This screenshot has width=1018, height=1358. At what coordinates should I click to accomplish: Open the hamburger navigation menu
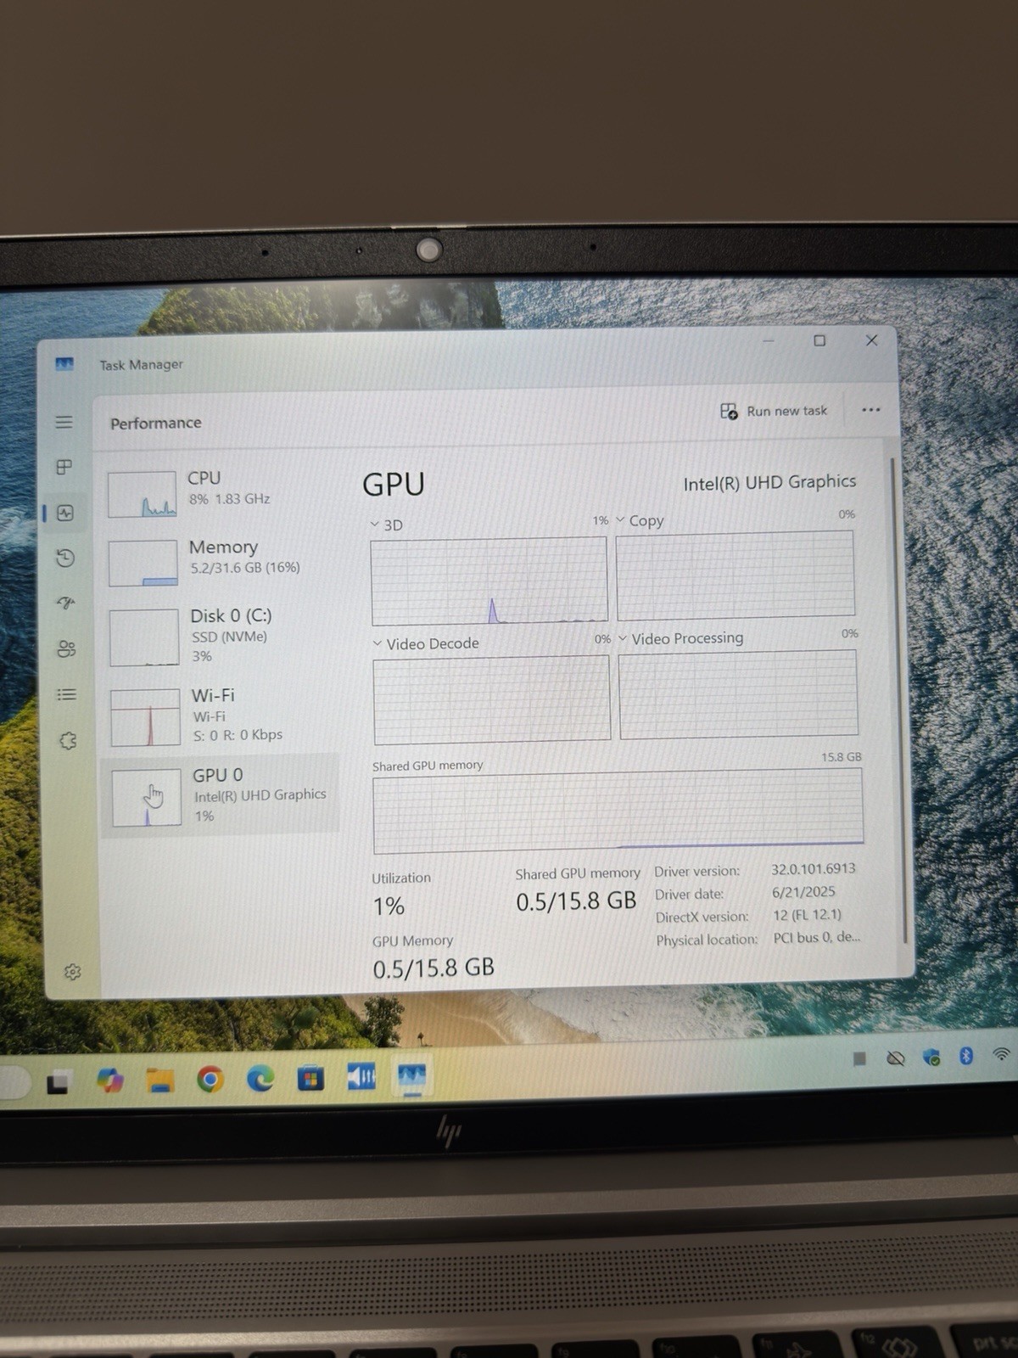[64, 422]
